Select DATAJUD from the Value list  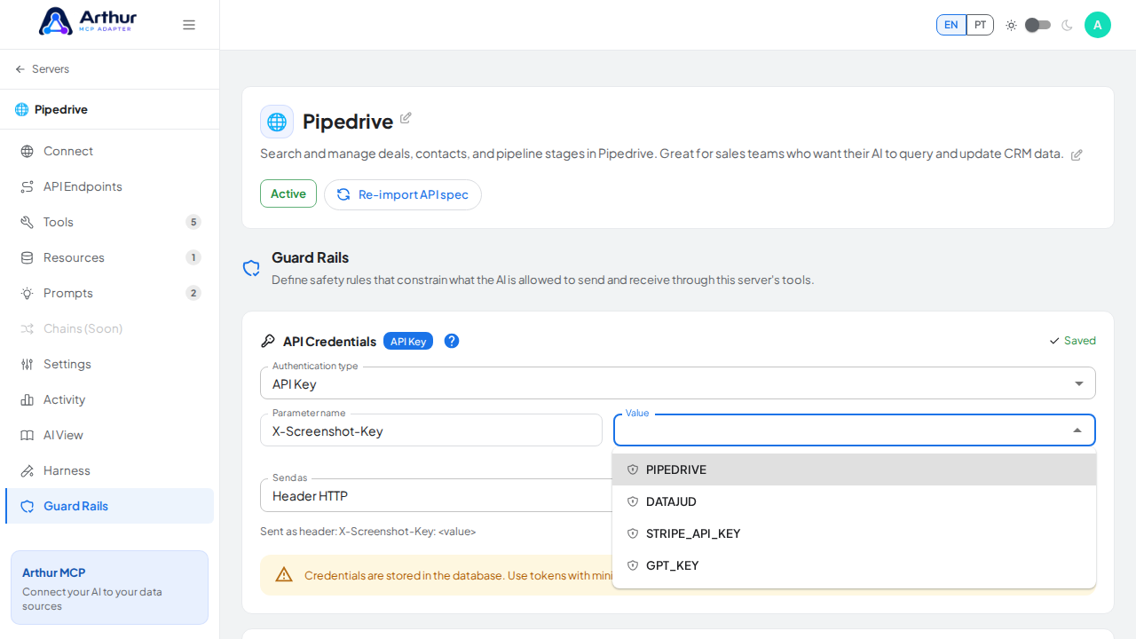tap(854, 501)
